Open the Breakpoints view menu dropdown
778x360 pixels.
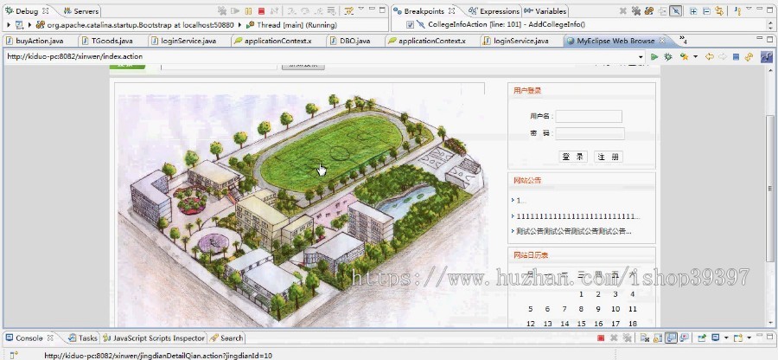coord(749,9)
